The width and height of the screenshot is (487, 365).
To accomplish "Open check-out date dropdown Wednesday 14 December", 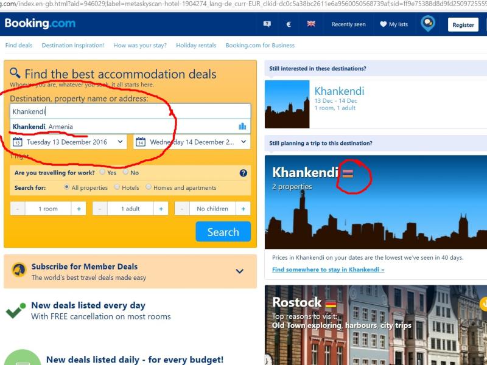I will (192, 142).
